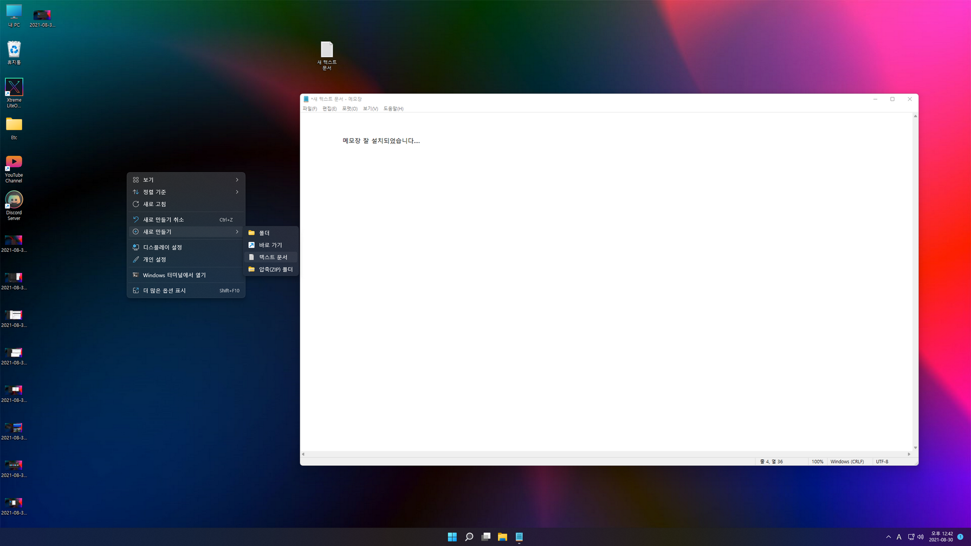Click Notepad vertical scrollbar down arrow
This screenshot has width=971, height=546.
(916, 448)
